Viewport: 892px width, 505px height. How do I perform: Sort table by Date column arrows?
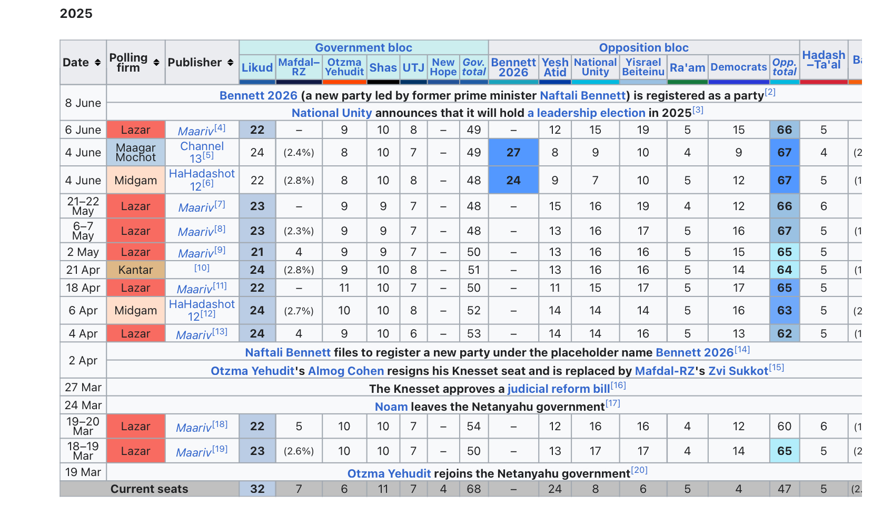pyautogui.click(x=97, y=63)
